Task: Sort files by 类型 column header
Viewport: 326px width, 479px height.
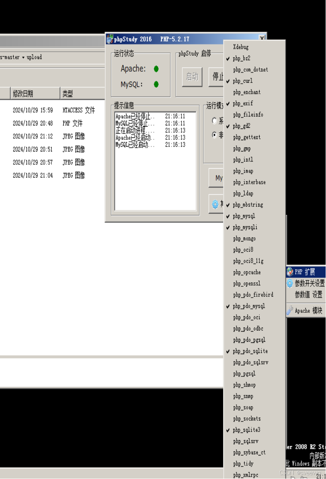Action: tap(83, 93)
